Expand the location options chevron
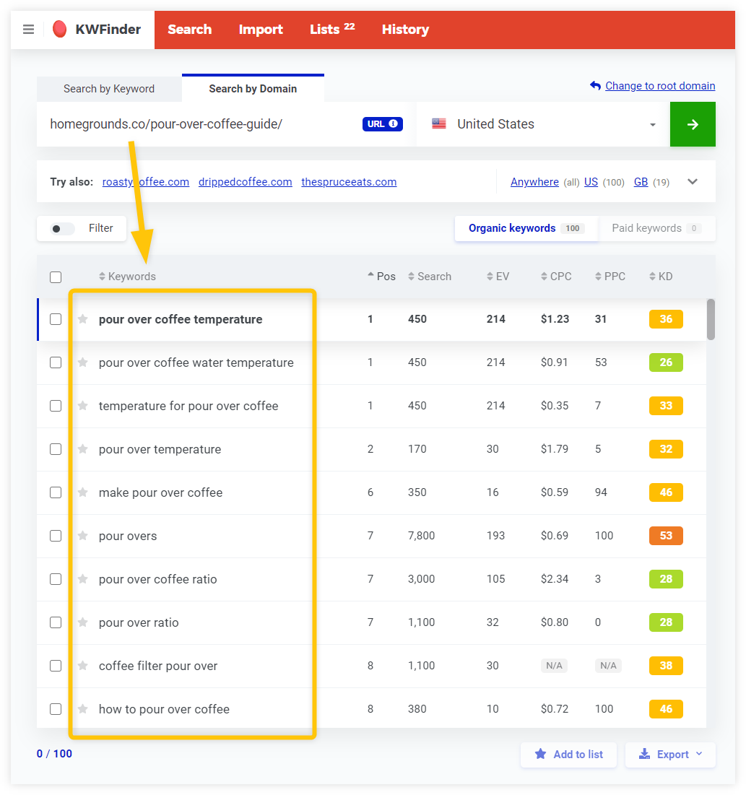This screenshot has width=746, height=795. click(x=692, y=182)
